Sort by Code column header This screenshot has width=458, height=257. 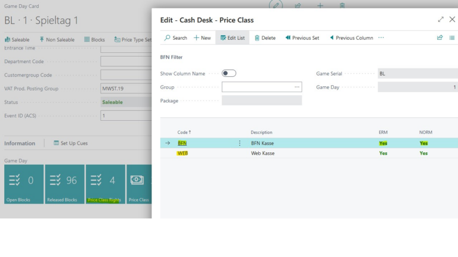coord(184,132)
